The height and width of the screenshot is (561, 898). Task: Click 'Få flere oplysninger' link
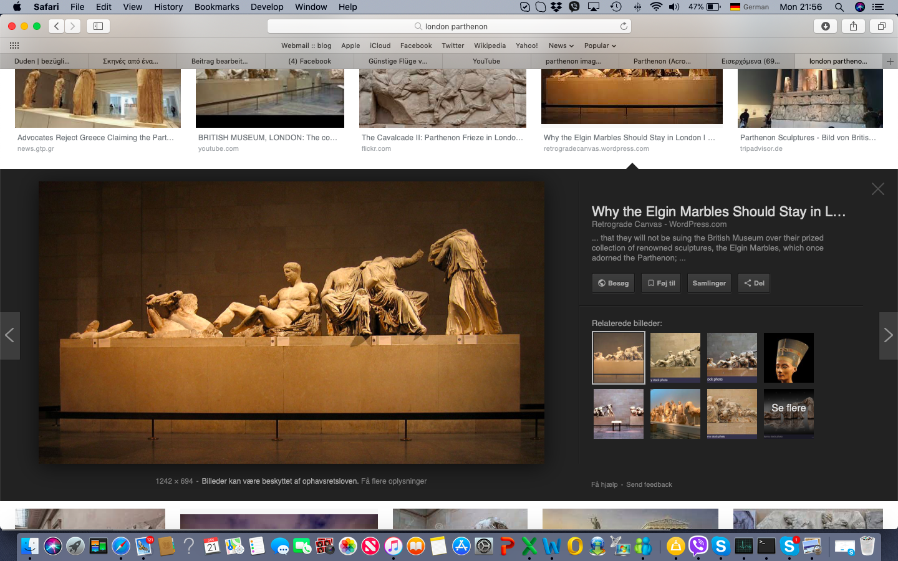coord(394,481)
